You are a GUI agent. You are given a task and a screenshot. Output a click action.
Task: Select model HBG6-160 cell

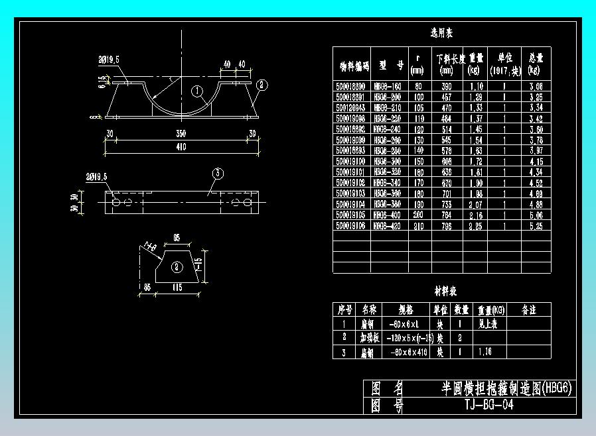pyautogui.click(x=388, y=86)
